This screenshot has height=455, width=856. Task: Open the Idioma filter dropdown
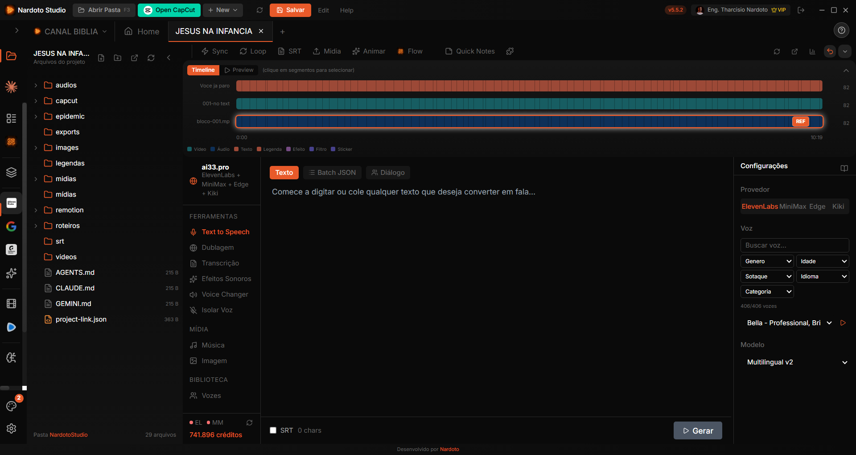click(823, 277)
